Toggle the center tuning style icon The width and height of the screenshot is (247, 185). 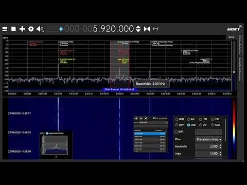click(147, 29)
